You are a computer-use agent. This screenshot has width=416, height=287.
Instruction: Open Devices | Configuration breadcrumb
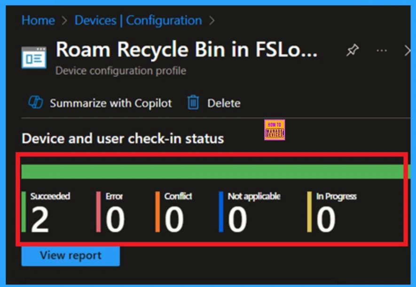(x=138, y=21)
